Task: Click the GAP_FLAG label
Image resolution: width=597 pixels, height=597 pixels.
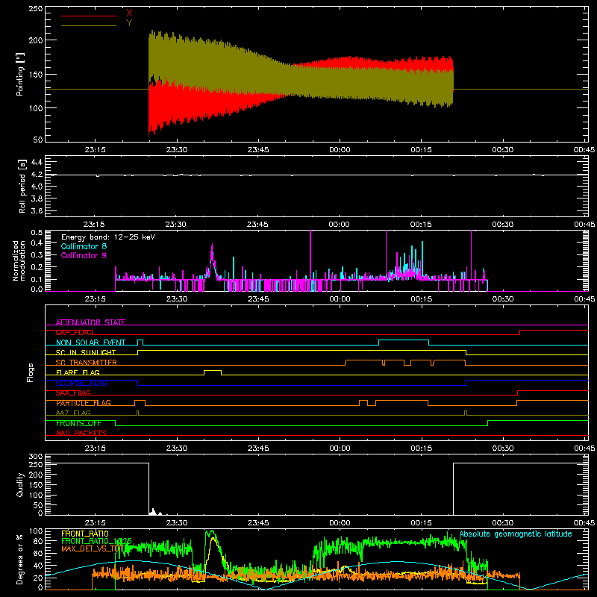Action: pyautogui.click(x=74, y=332)
